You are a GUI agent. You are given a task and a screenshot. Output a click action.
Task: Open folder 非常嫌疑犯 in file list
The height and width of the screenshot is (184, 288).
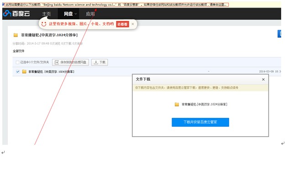click(51, 72)
